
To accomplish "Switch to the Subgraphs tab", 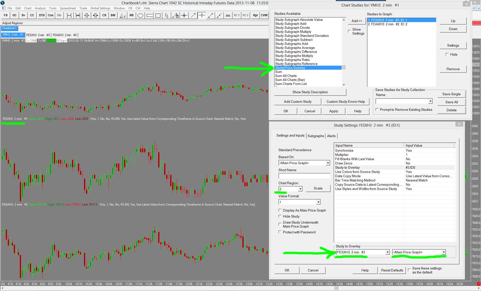I will [x=316, y=136].
